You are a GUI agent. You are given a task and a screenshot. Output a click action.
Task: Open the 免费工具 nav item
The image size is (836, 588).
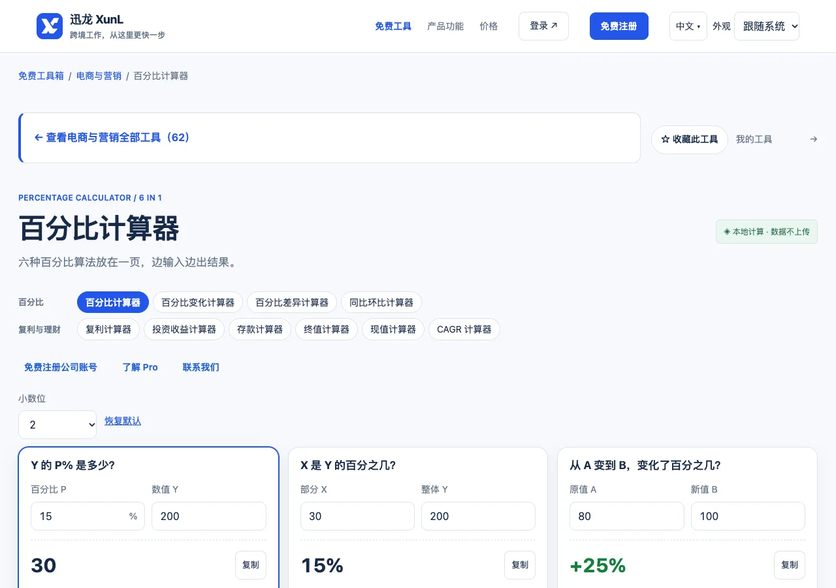pyautogui.click(x=393, y=26)
